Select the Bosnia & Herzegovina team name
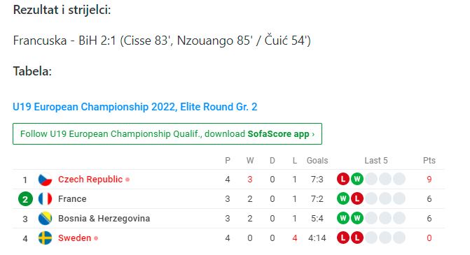470x255 pixels. point(104,219)
